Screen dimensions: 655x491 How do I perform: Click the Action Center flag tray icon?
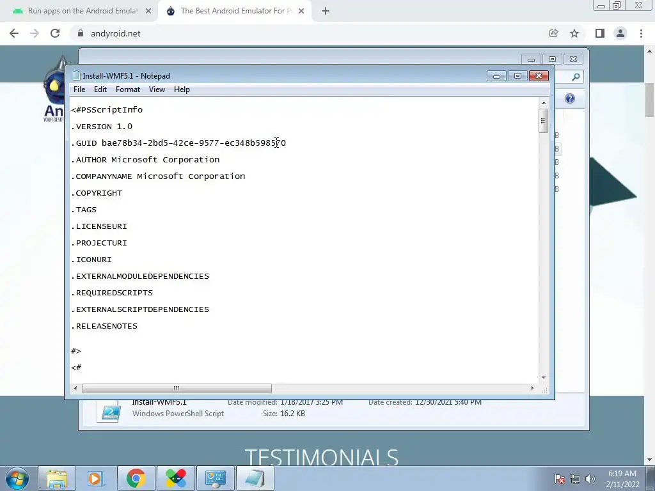coord(560,479)
